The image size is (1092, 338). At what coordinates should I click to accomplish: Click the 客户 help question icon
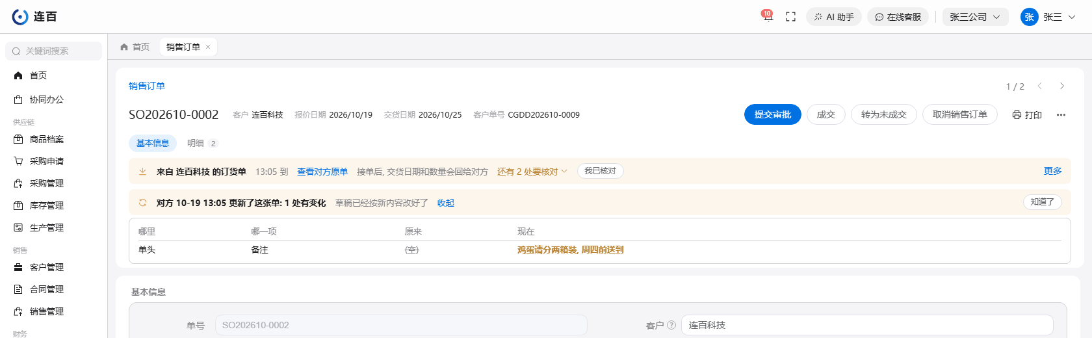point(671,325)
